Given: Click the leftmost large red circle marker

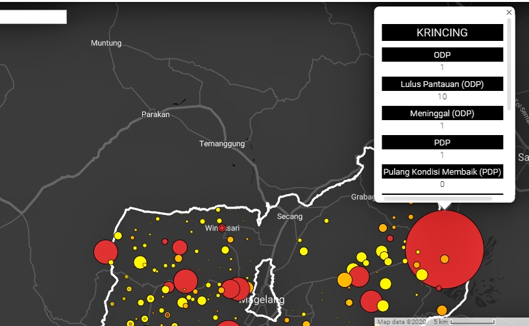Looking at the screenshot, I should point(105,251).
